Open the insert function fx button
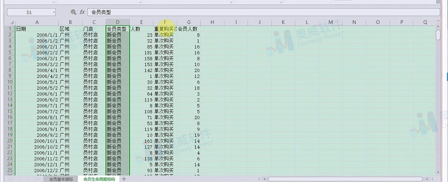 [x=82, y=12]
